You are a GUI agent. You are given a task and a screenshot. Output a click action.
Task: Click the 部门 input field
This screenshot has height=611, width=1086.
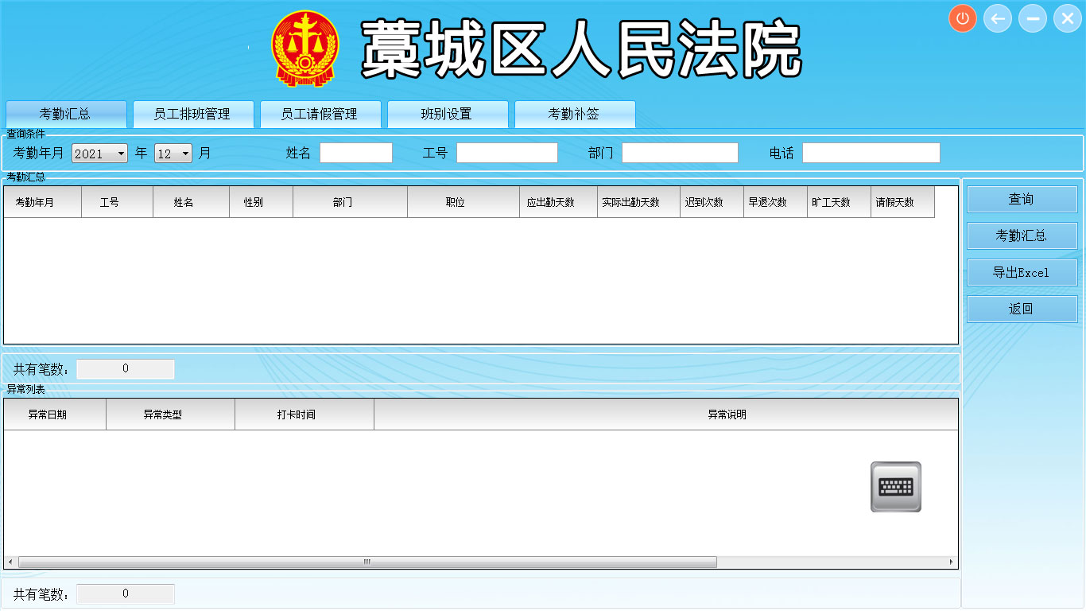pyautogui.click(x=680, y=153)
